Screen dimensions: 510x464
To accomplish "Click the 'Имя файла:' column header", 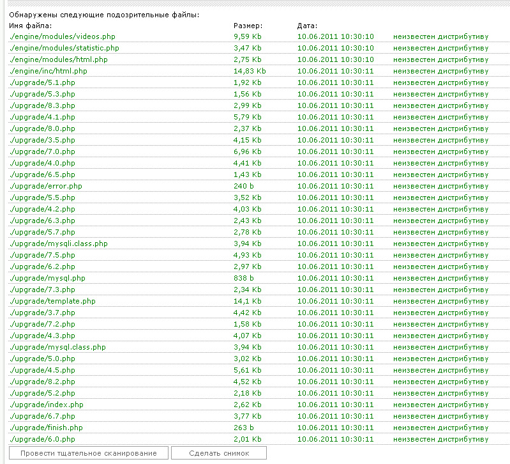I will pyautogui.click(x=30, y=26).
